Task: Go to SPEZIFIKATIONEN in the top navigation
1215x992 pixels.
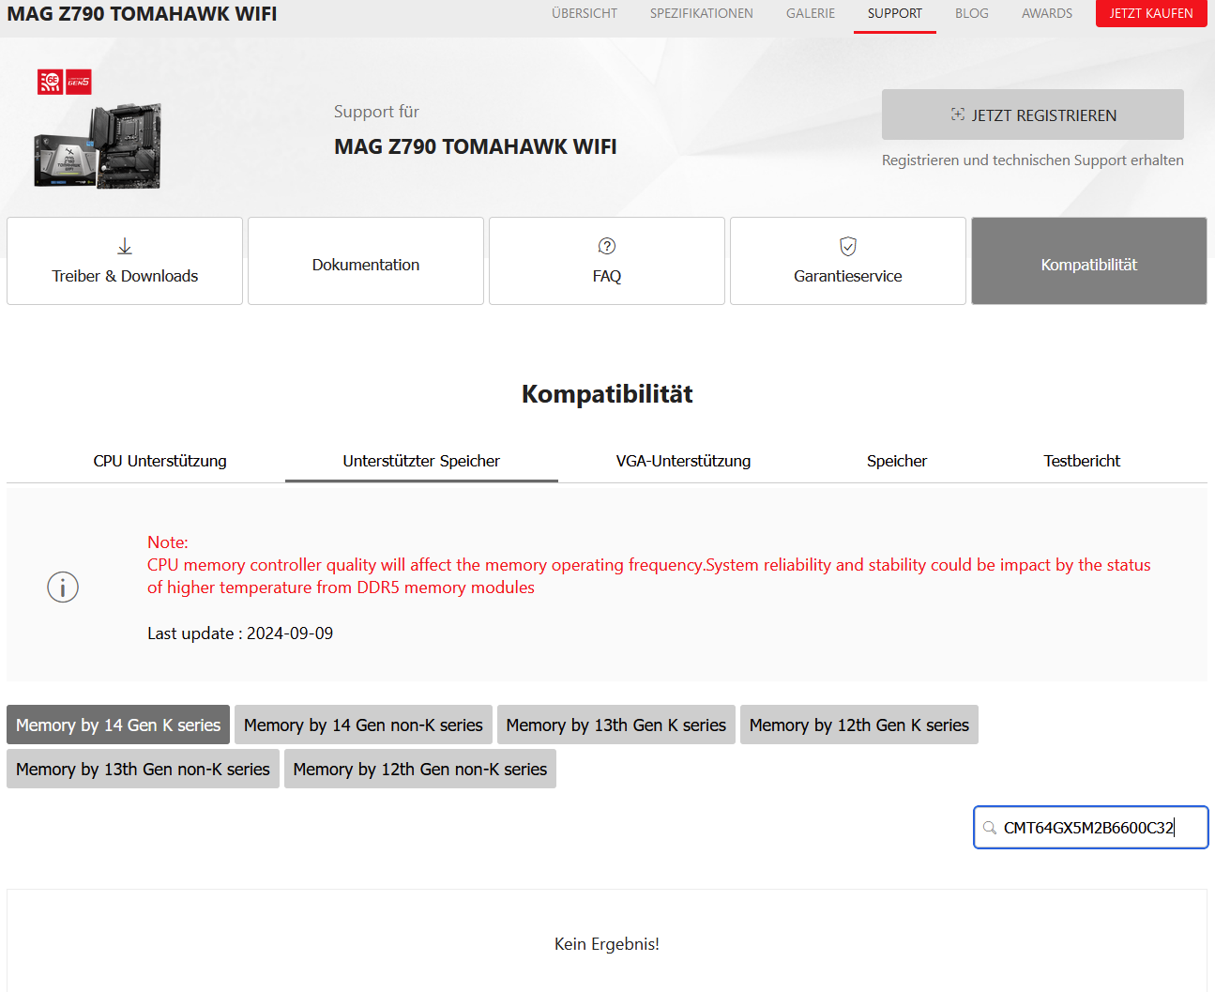Action: [x=702, y=14]
